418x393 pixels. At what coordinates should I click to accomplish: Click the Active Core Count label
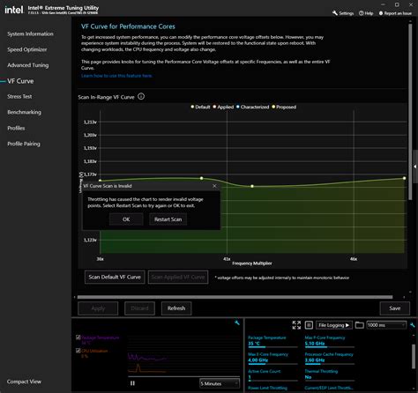tap(265, 371)
